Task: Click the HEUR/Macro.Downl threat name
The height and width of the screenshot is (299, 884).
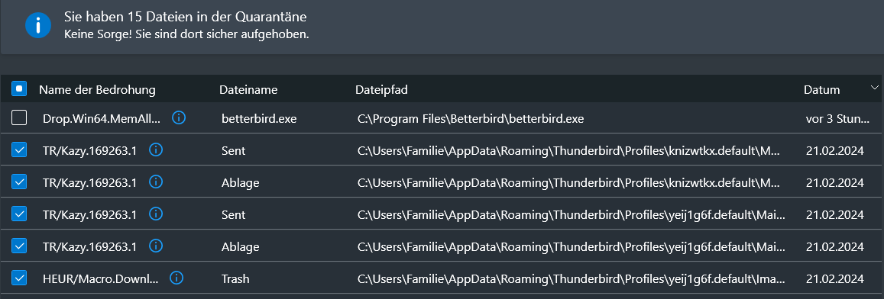Action: point(100,278)
